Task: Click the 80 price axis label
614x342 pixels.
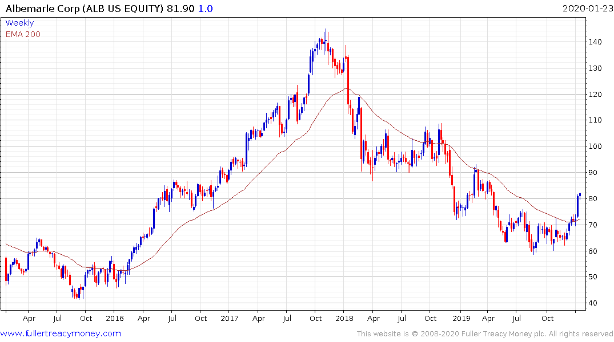Action: click(x=593, y=198)
